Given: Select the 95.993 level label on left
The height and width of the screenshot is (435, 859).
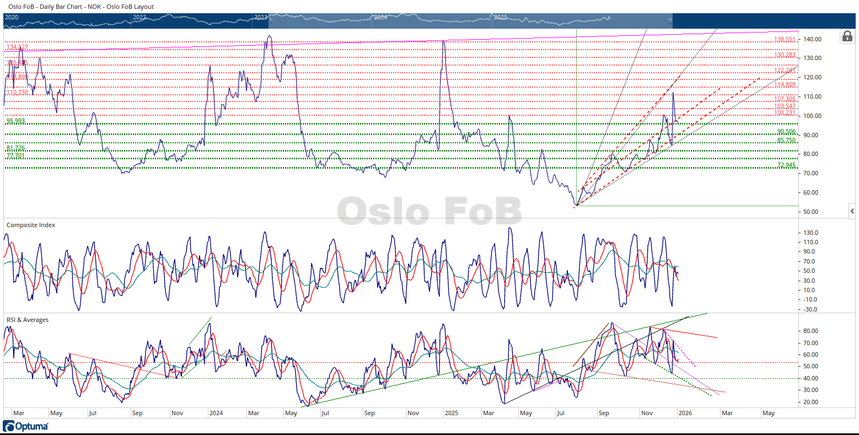Looking at the screenshot, I should coord(15,121).
